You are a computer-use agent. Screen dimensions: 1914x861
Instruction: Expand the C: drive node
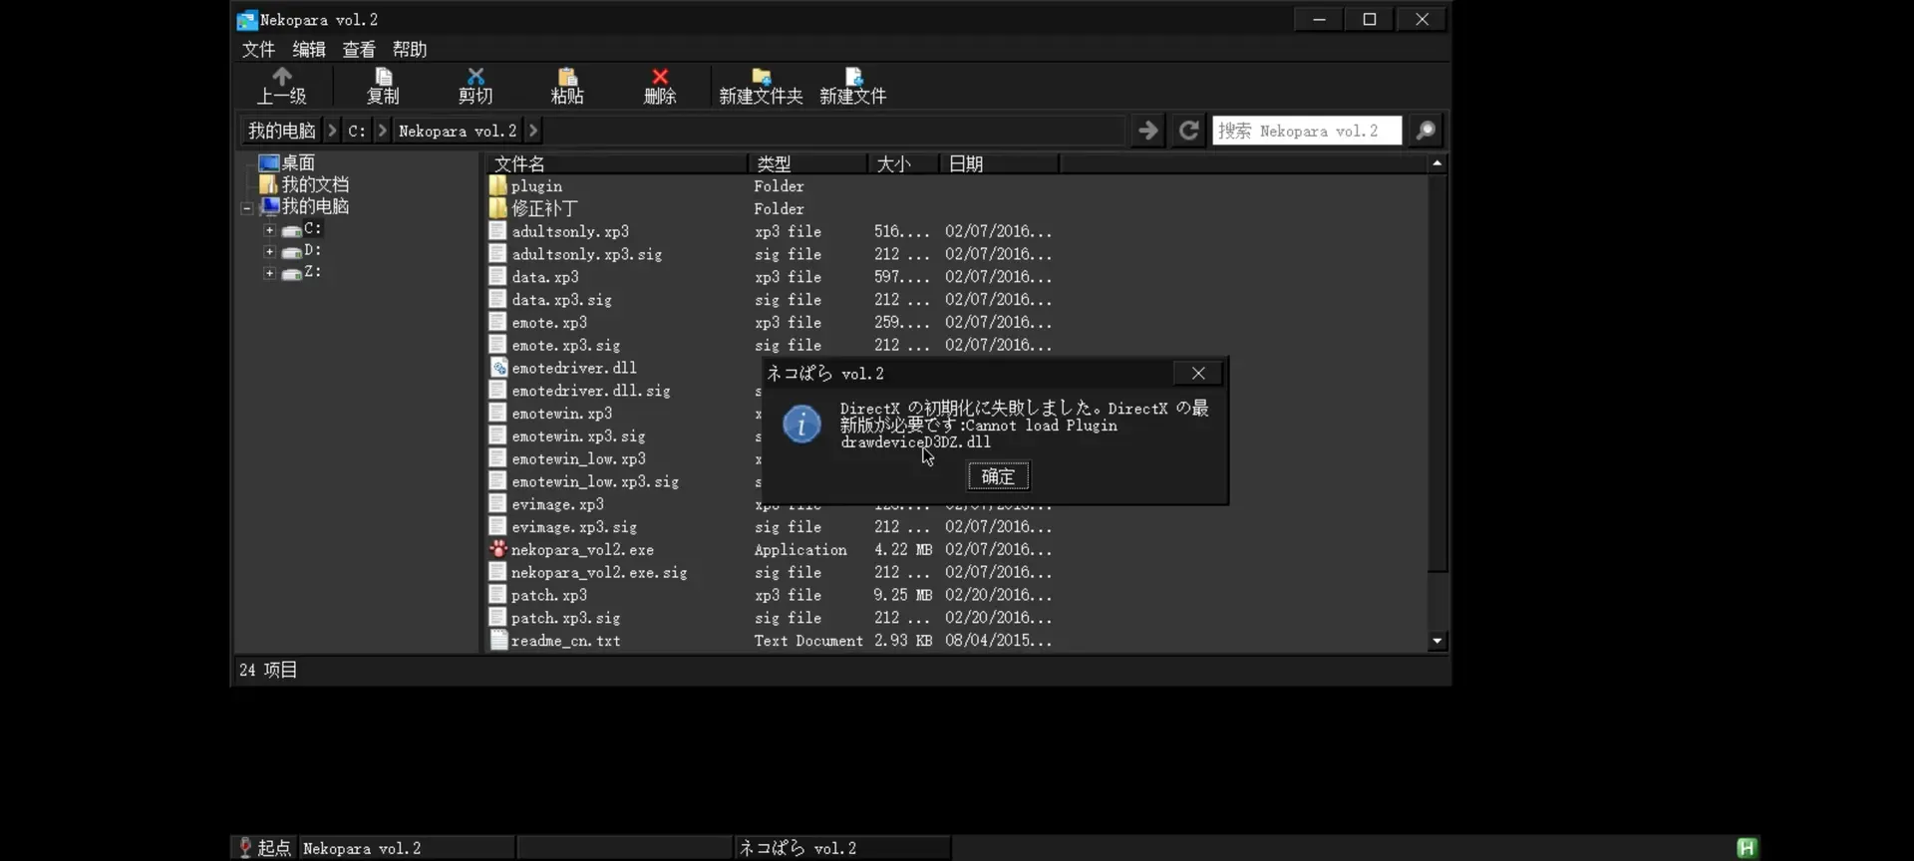[269, 230]
